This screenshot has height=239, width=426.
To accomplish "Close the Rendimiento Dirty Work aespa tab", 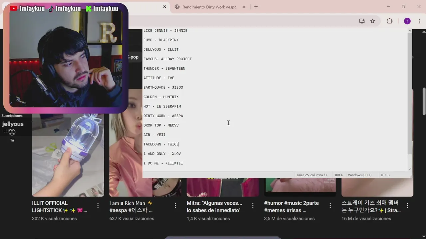I will [244, 7].
